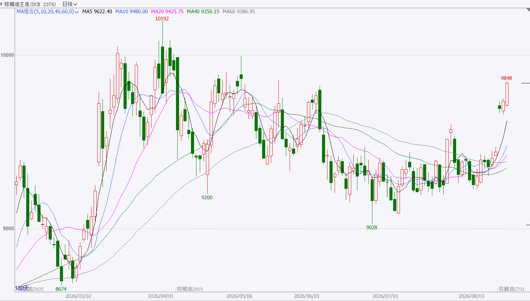
Task: Click the 10192 high price label
Action: [x=162, y=19]
